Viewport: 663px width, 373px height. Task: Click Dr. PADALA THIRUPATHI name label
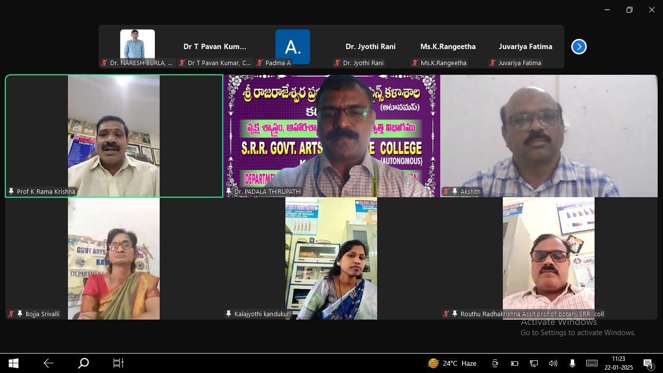pyautogui.click(x=267, y=192)
